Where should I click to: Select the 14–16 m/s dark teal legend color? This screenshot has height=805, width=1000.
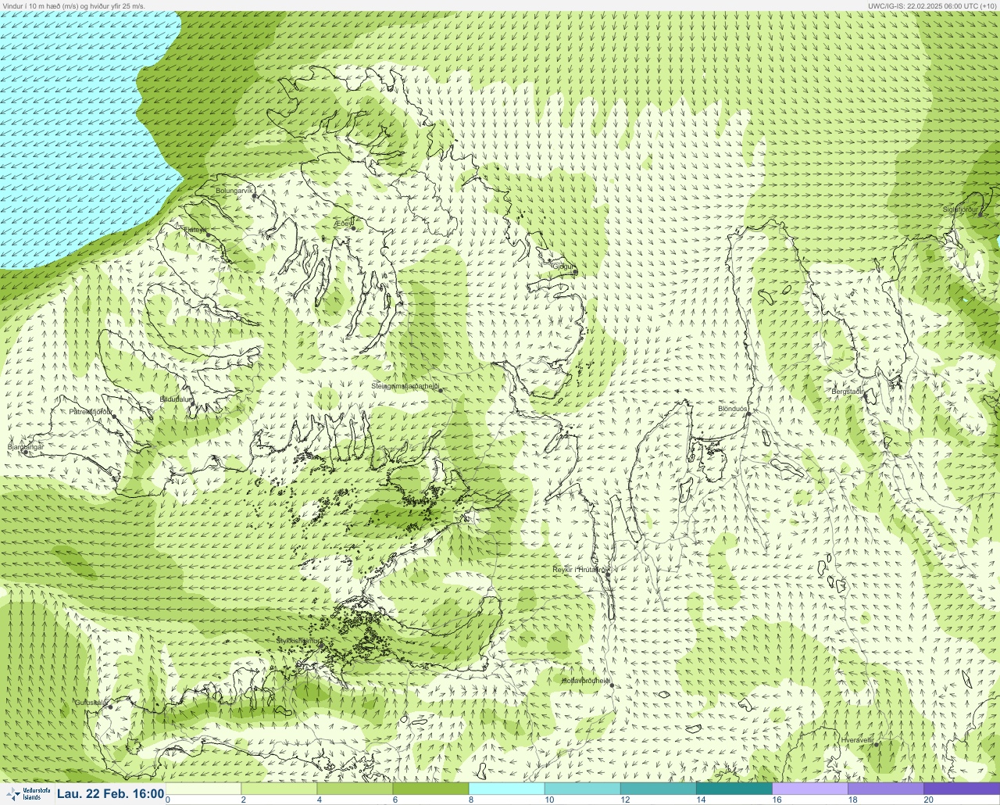coord(734,789)
